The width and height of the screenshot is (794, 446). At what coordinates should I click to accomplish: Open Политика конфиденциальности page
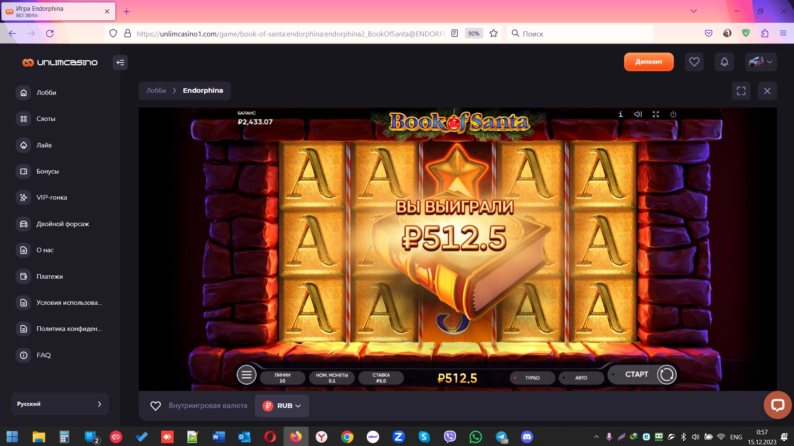point(59,329)
